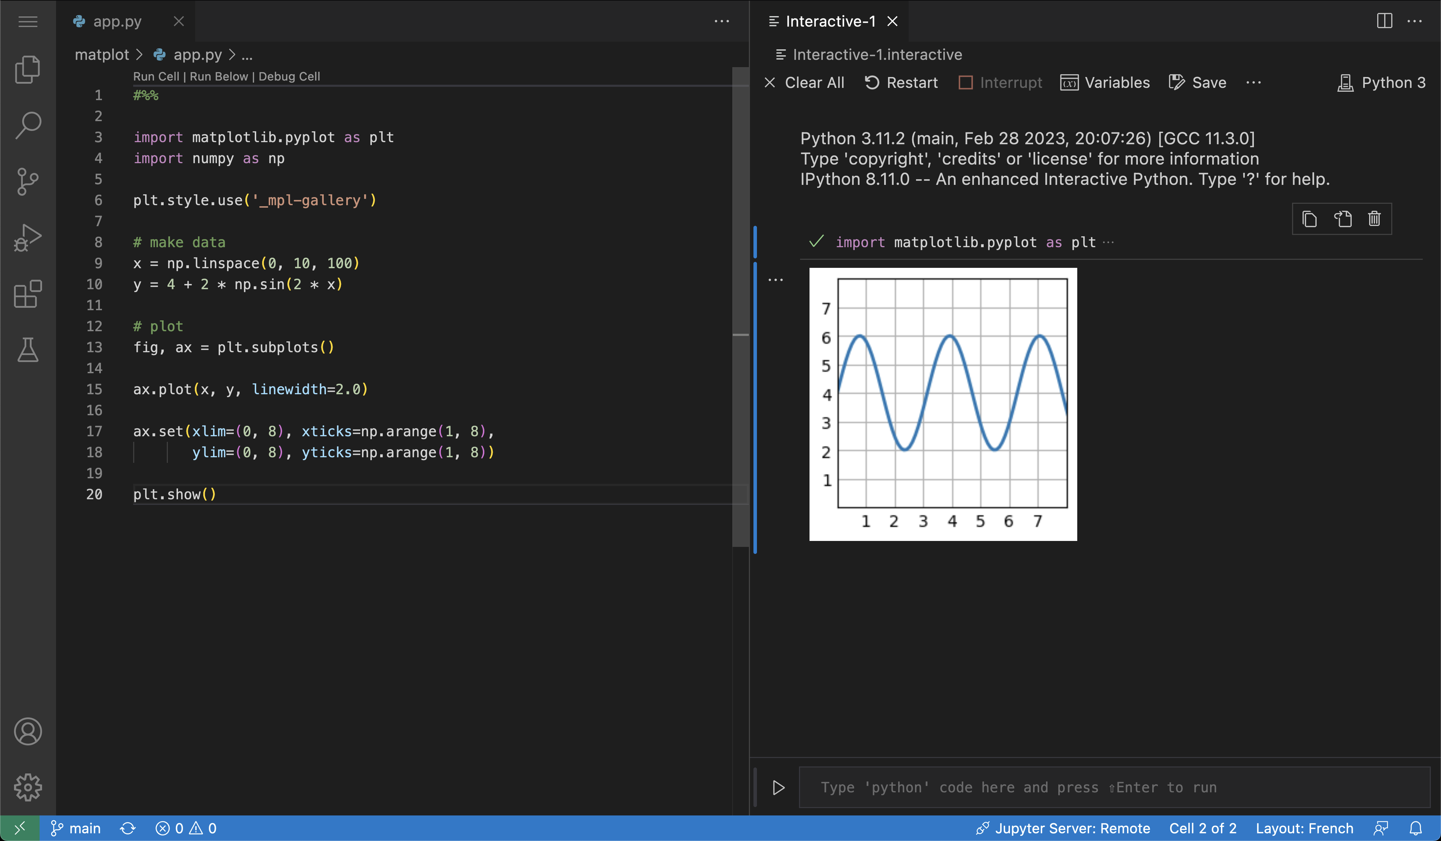Open the Testing flask icon
Viewport: 1441px width, 841px height.
(27, 350)
